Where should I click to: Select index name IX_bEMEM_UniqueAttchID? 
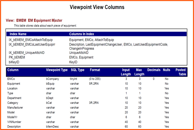click(27, 53)
